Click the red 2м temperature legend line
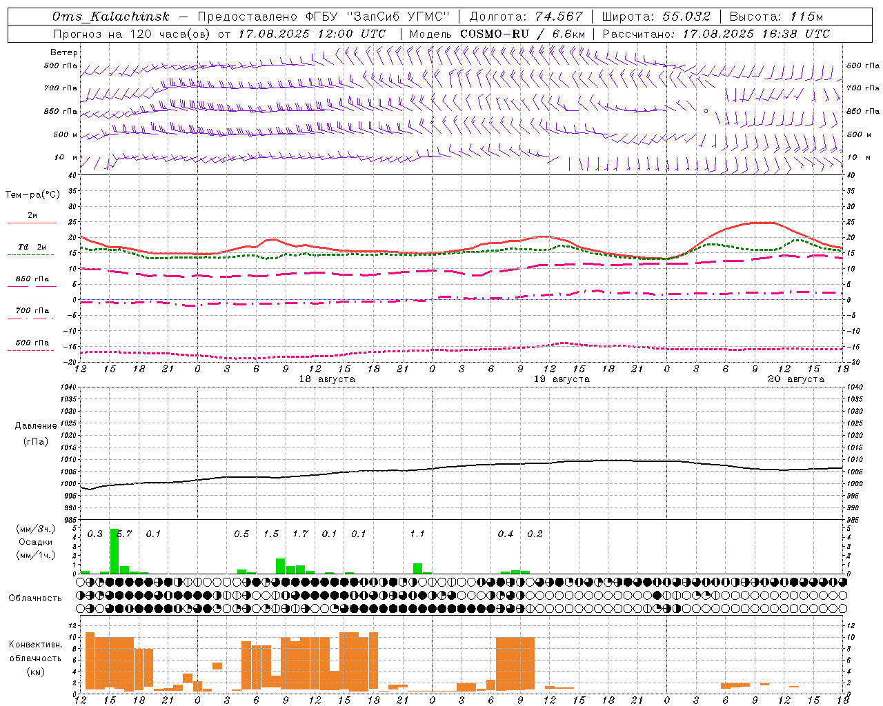The image size is (883, 706). (x=32, y=223)
